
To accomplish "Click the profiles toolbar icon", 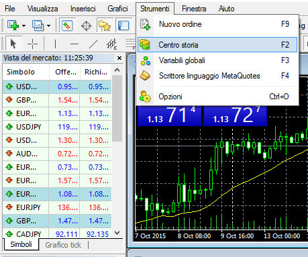I will 38,25.
